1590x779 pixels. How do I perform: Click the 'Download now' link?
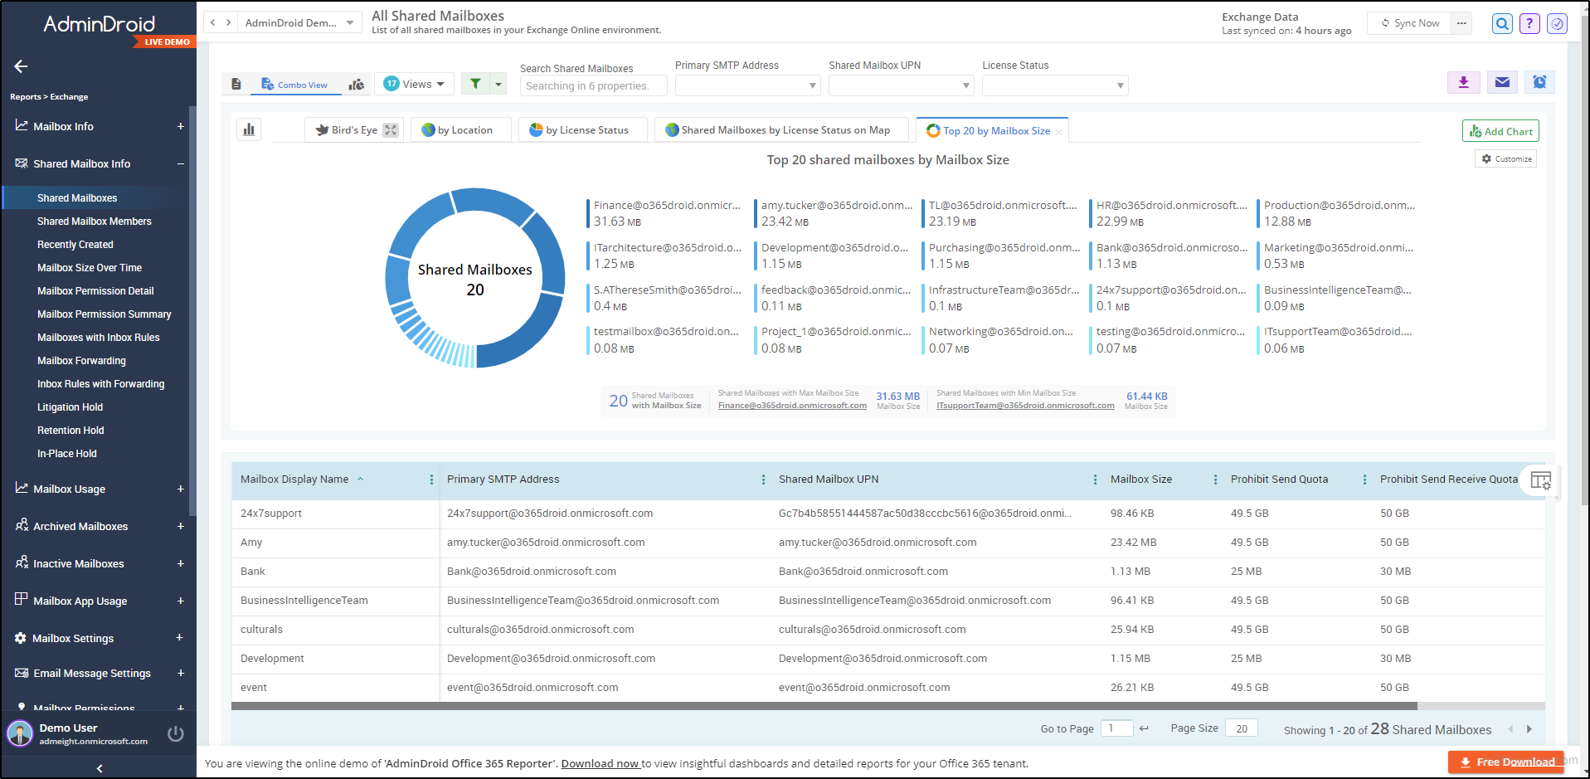600,763
